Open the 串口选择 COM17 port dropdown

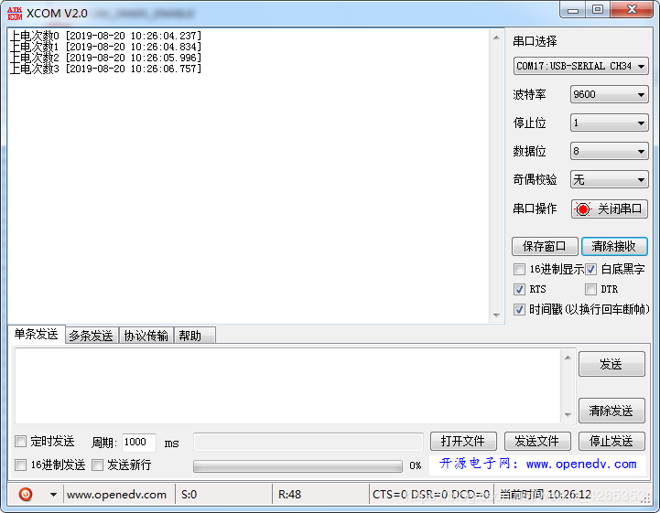click(581, 66)
